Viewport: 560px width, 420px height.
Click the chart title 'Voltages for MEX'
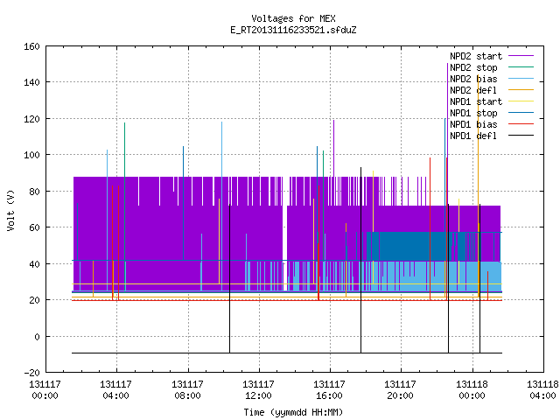click(x=293, y=18)
